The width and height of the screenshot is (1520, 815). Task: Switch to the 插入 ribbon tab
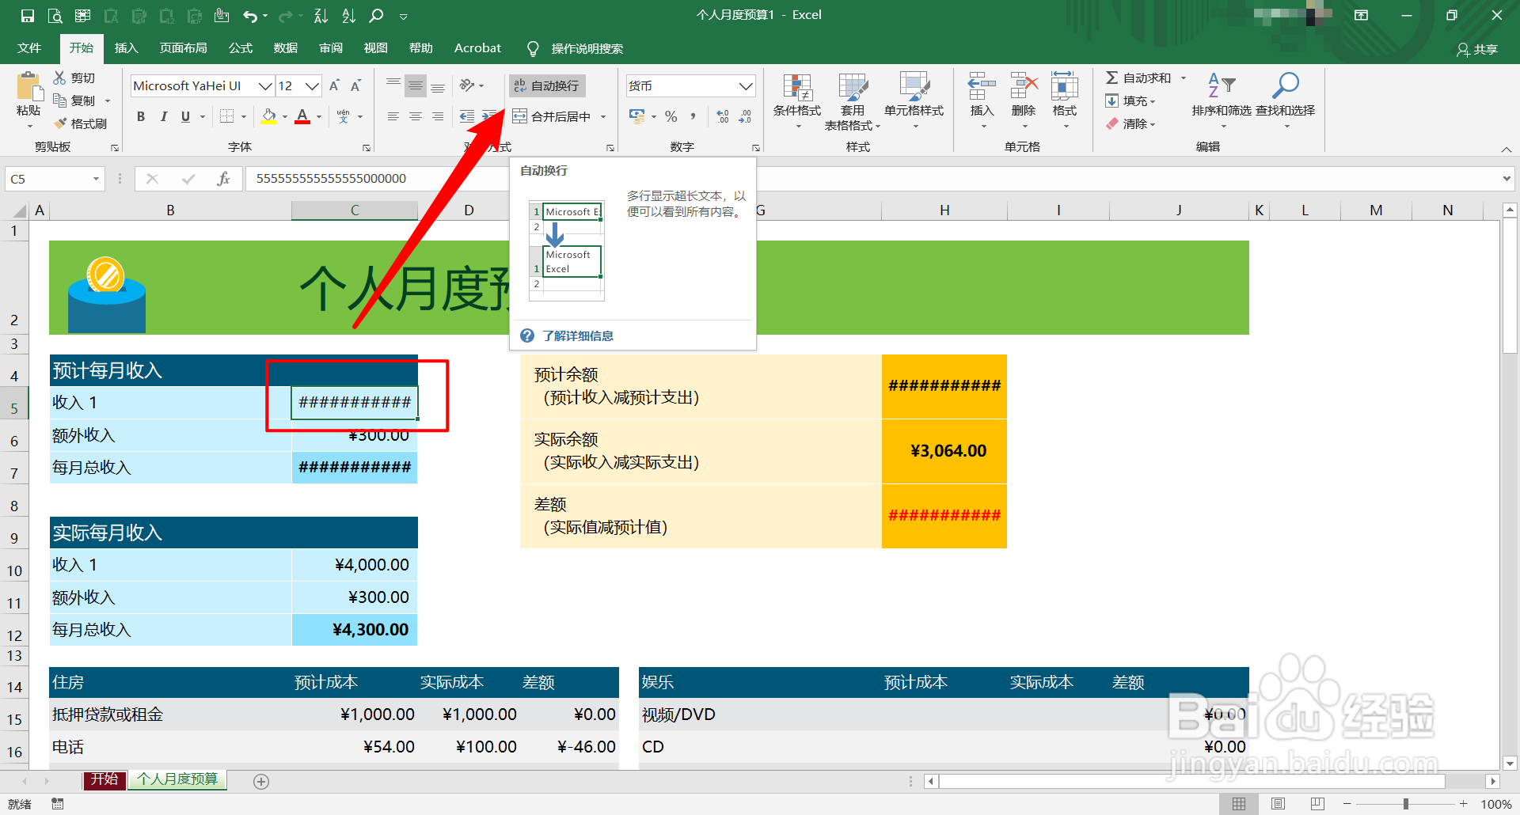[x=125, y=48]
